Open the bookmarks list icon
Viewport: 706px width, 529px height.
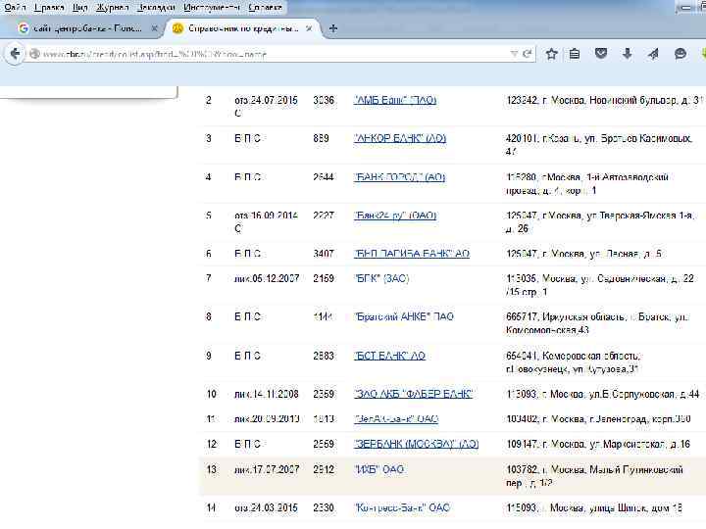click(x=575, y=55)
